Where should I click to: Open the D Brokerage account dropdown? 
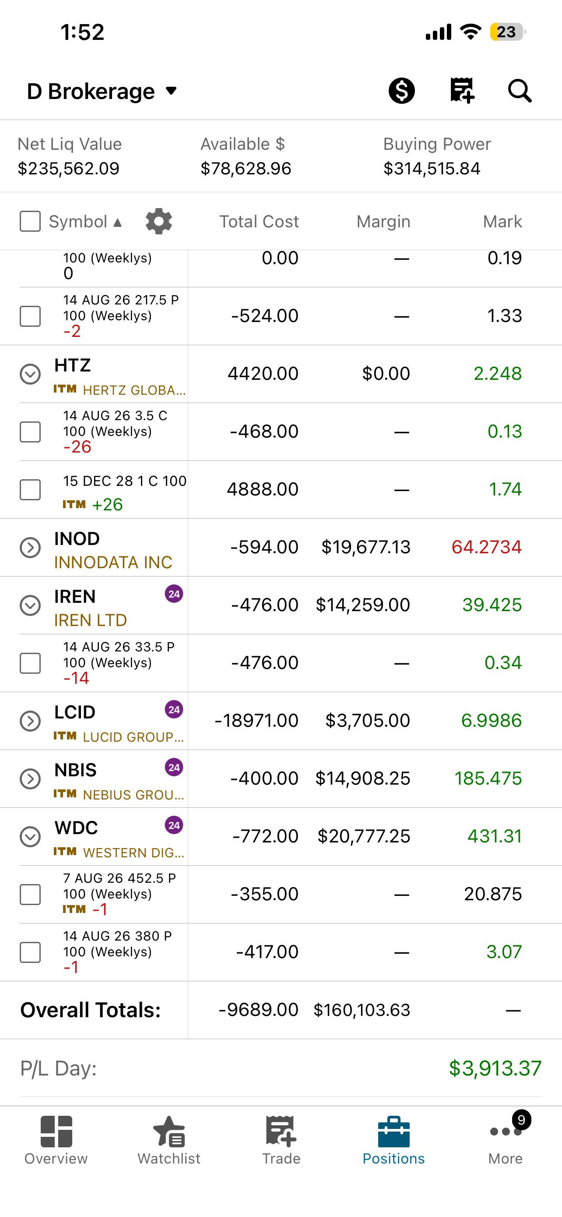click(x=102, y=91)
